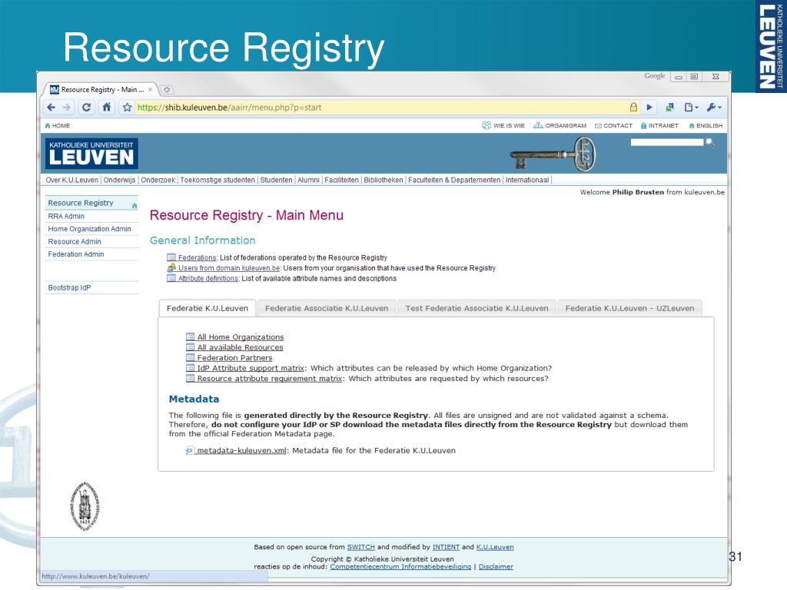Image resolution: width=787 pixels, height=590 pixels.
Task: Open Resource attribute requirement matrix link
Action: click(x=270, y=378)
